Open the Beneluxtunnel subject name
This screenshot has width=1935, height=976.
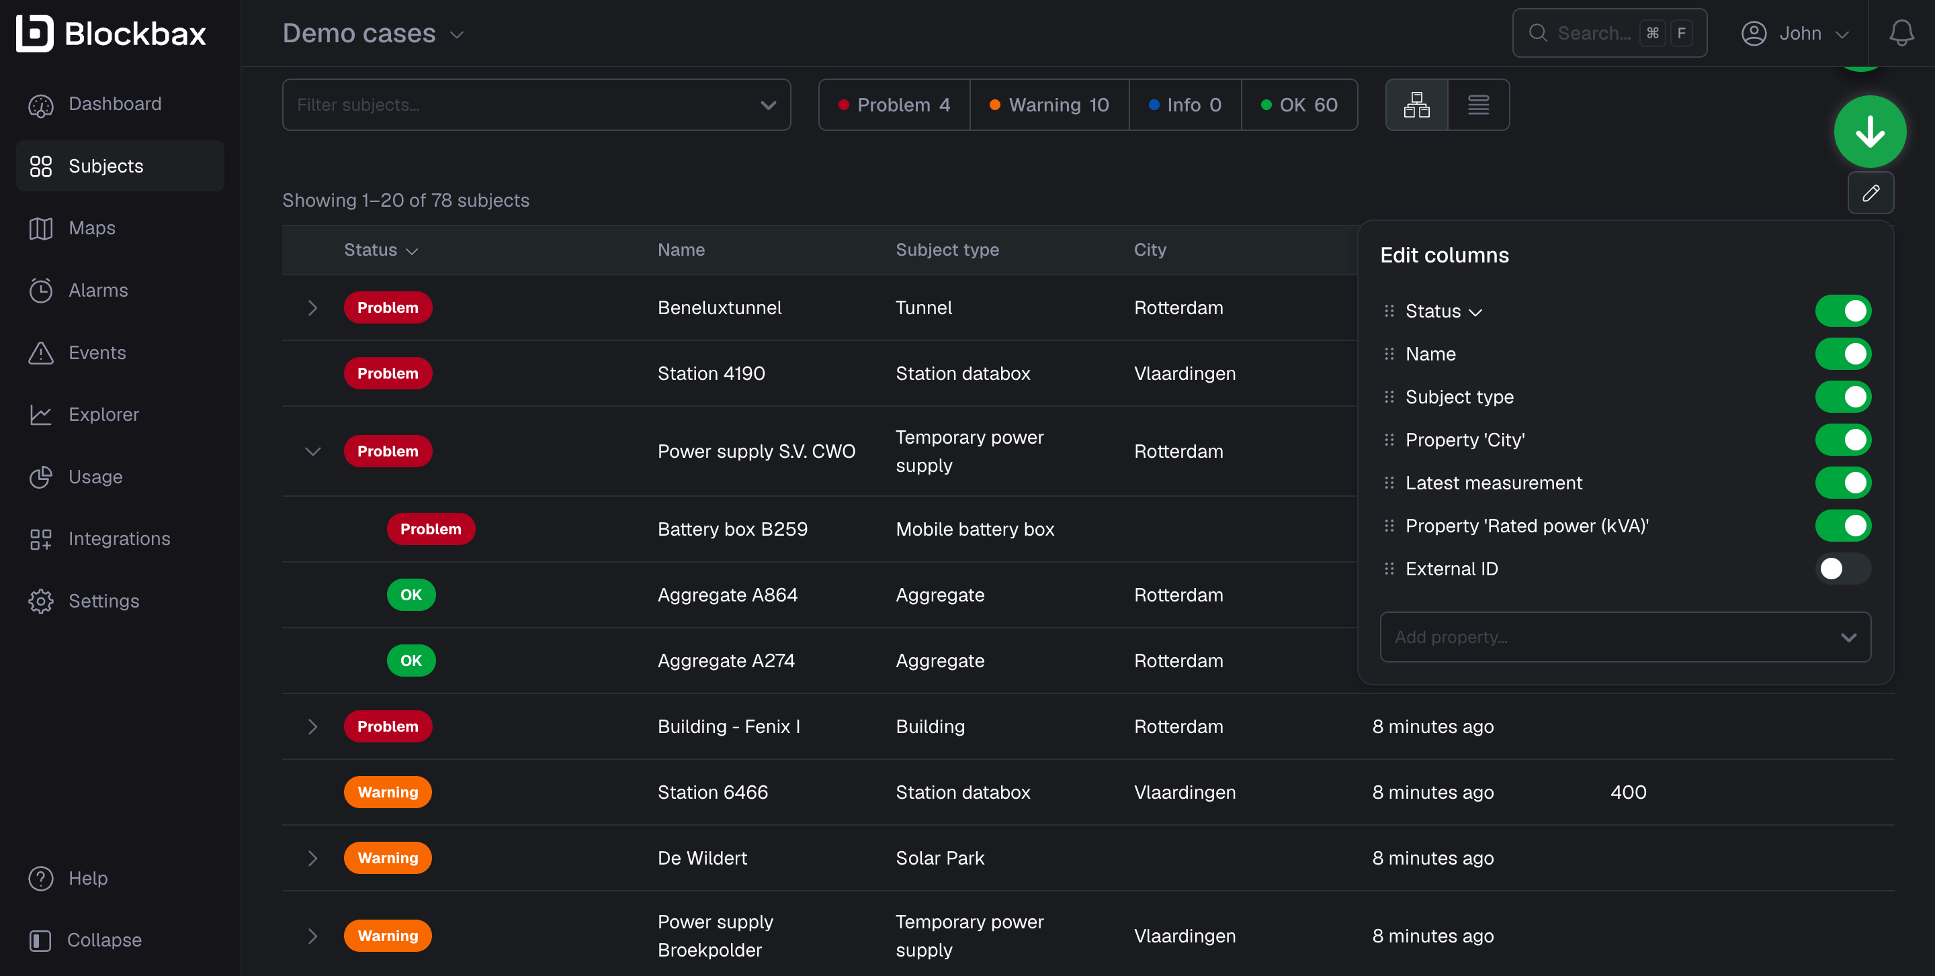[x=719, y=307]
